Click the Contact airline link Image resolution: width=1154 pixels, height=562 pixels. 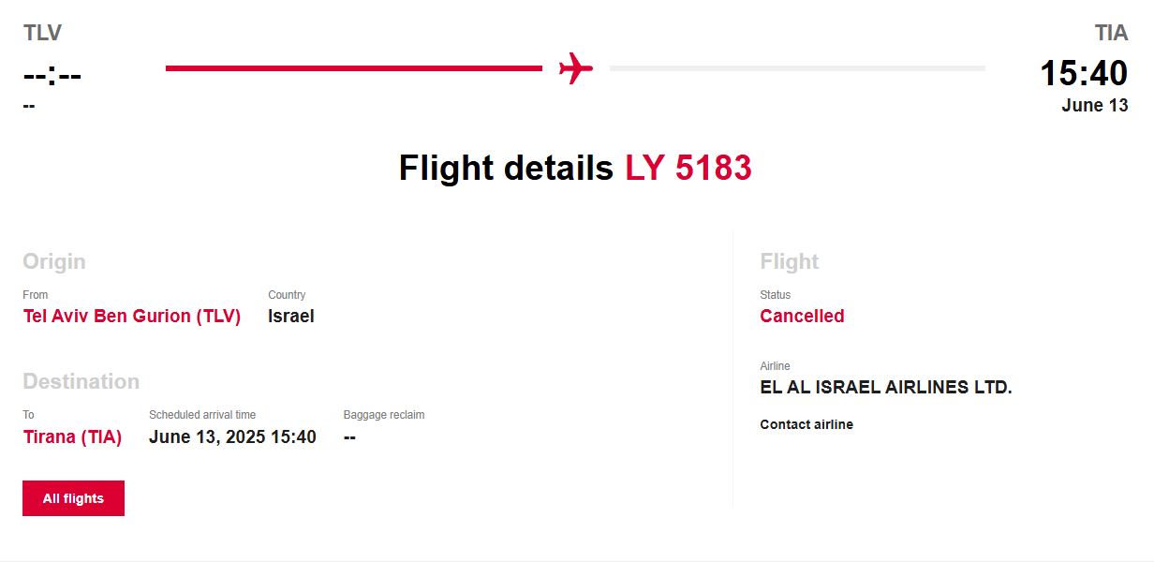(806, 424)
